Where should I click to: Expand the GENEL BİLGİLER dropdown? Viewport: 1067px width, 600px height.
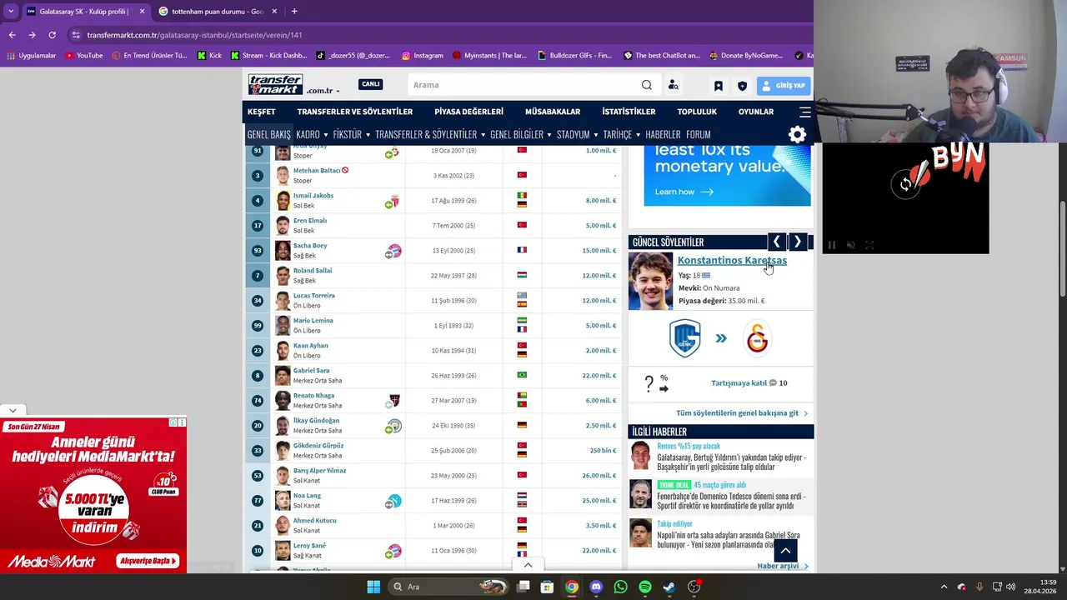(x=521, y=134)
